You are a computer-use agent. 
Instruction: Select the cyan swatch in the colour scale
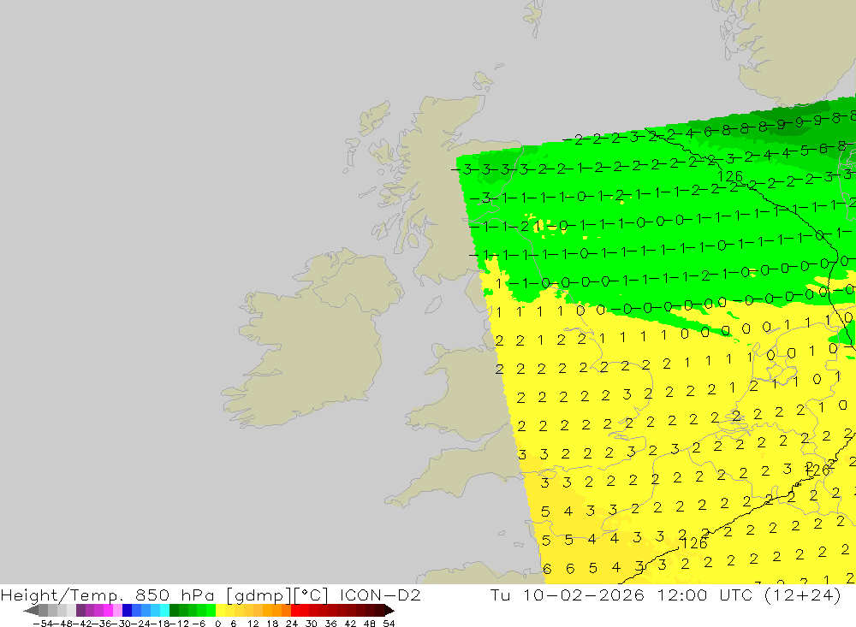point(165,610)
